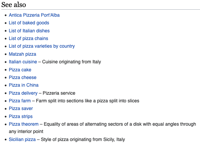This screenshot has width=200, height=148.
Task: Go to List of pizza chains
Action: [28, 38]
